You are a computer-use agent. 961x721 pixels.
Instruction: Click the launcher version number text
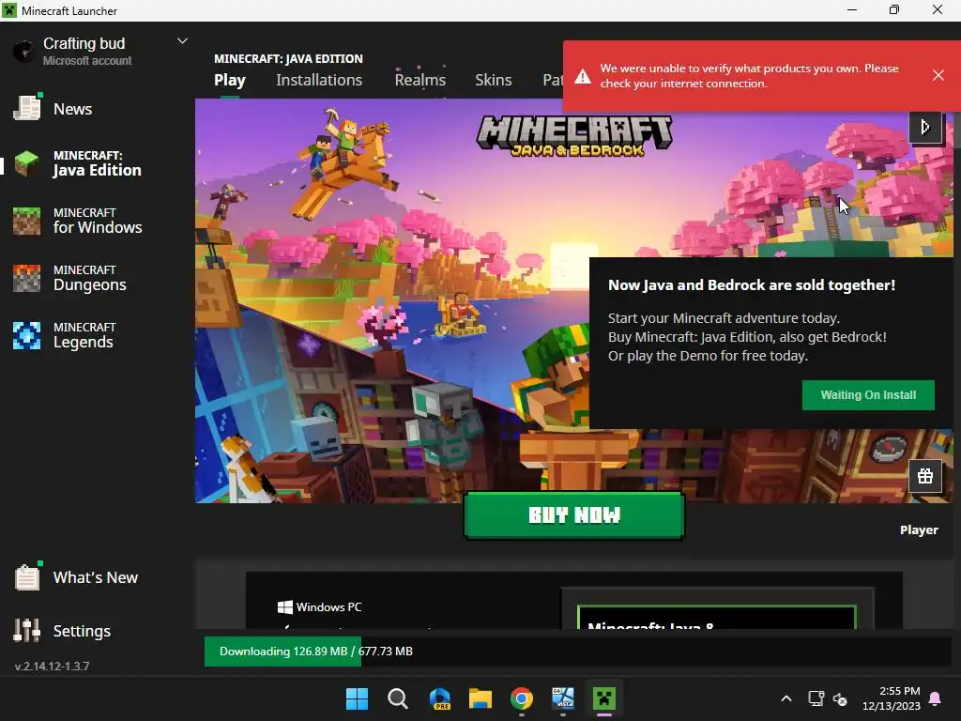pos(53,666)
